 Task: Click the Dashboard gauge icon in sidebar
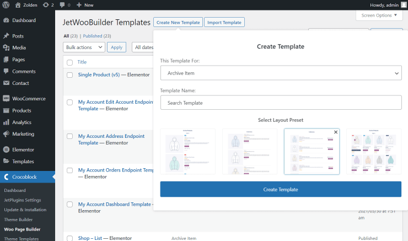click(x=6, y=20)
